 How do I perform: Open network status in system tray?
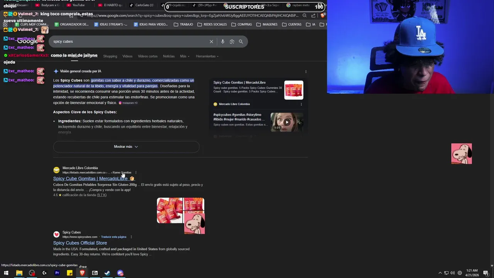[446, 273]
